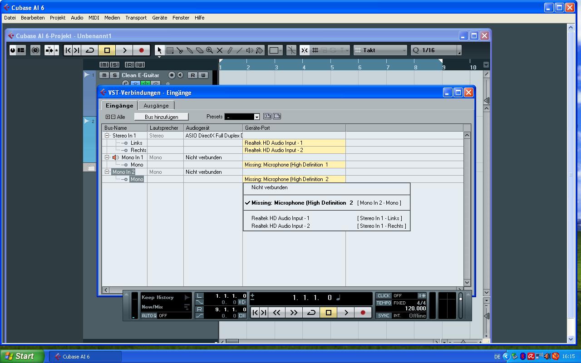Screen dimensions: 581x363
Task: Collapse all buses with minus Alle button
Action: (x=113, y=117)
